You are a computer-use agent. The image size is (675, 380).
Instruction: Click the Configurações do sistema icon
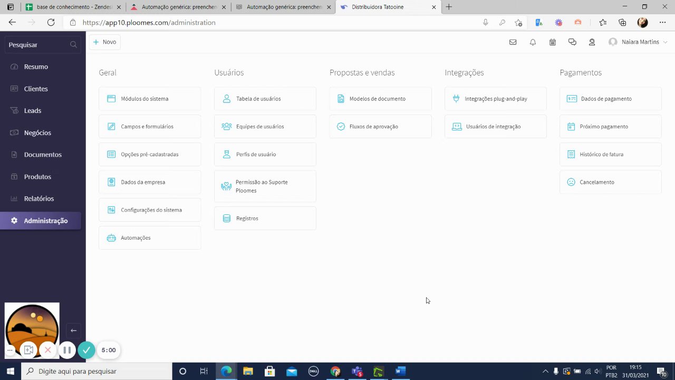tap(111, 210)
